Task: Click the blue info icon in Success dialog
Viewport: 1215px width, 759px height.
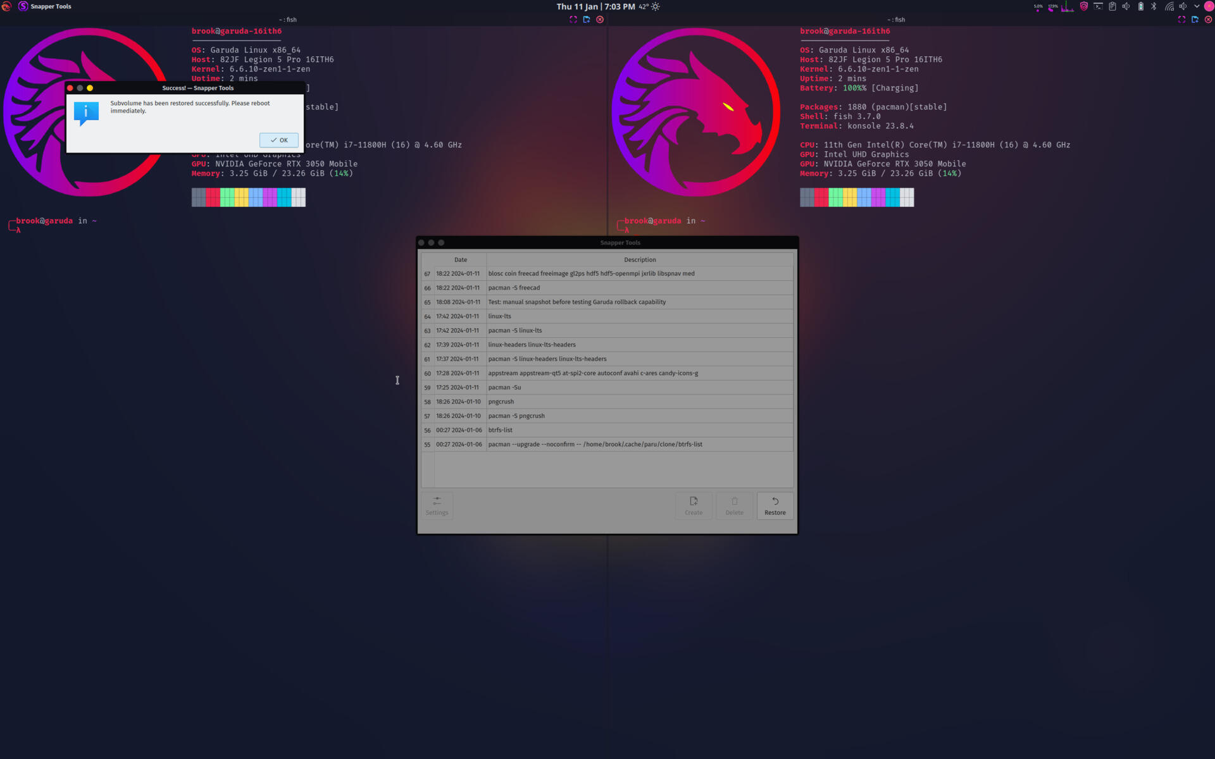Action: (86, 113)
